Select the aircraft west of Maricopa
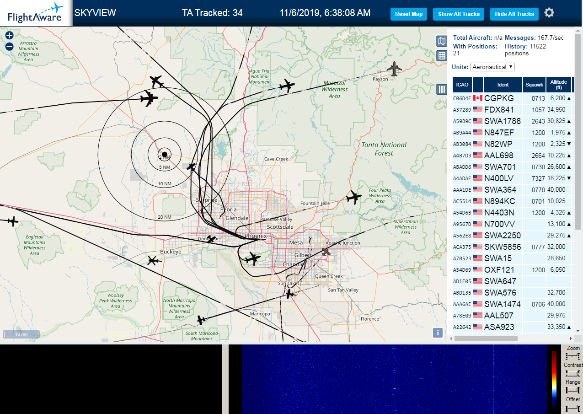The width and height of the screenshot is (583, 414). click(x=202, y=320)
